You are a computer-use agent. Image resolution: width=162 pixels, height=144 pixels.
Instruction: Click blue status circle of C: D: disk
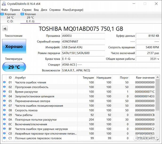[x=2, y=14]
